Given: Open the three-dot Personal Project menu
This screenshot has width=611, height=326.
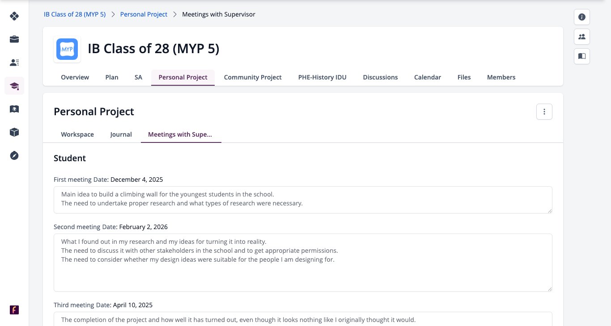Looking at the screenshot, I should point(544,112).
